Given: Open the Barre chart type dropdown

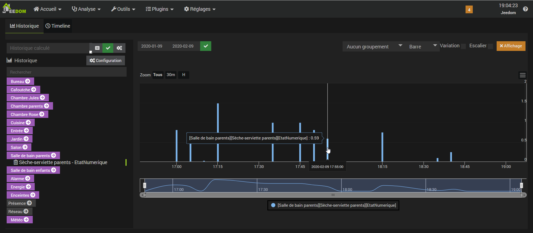Looking at the screenshot, I should coord(422,46).
